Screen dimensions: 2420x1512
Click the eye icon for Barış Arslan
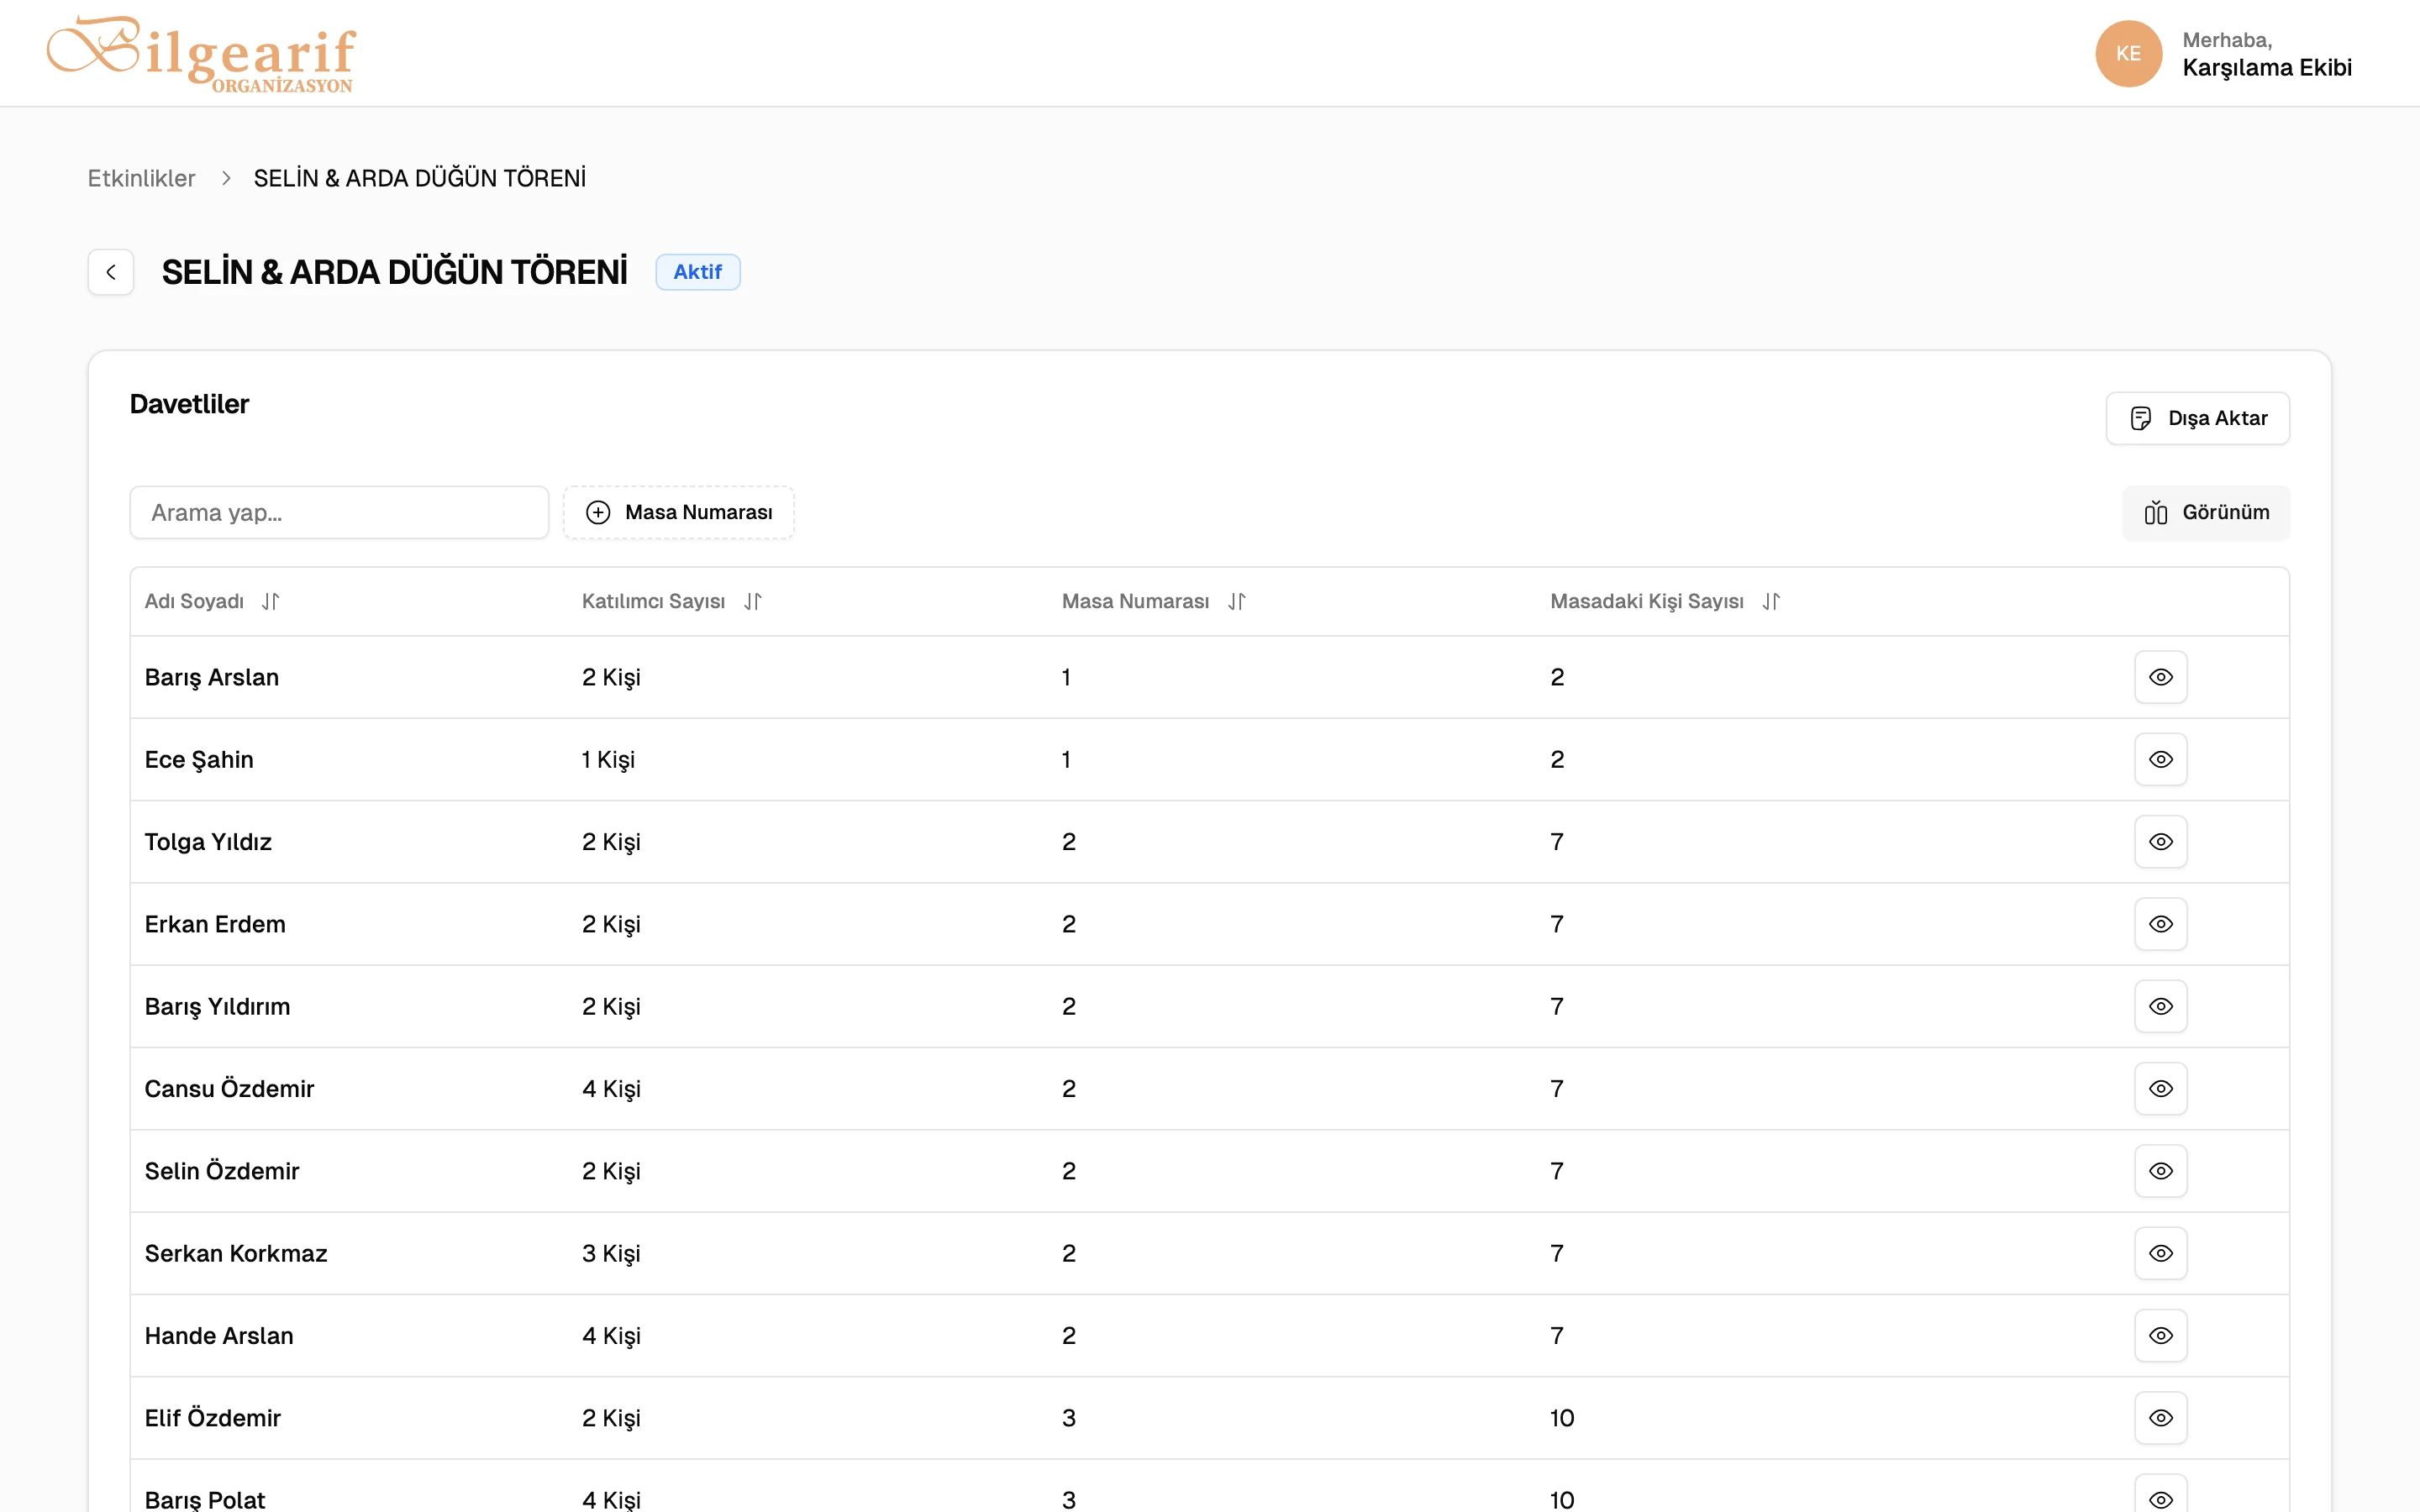coord(2160,677)
